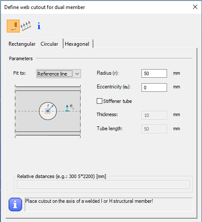The height and width of the screenshot is (222, 202).
Task: Switch to the Rectangular tab
Action: [22, 44]
